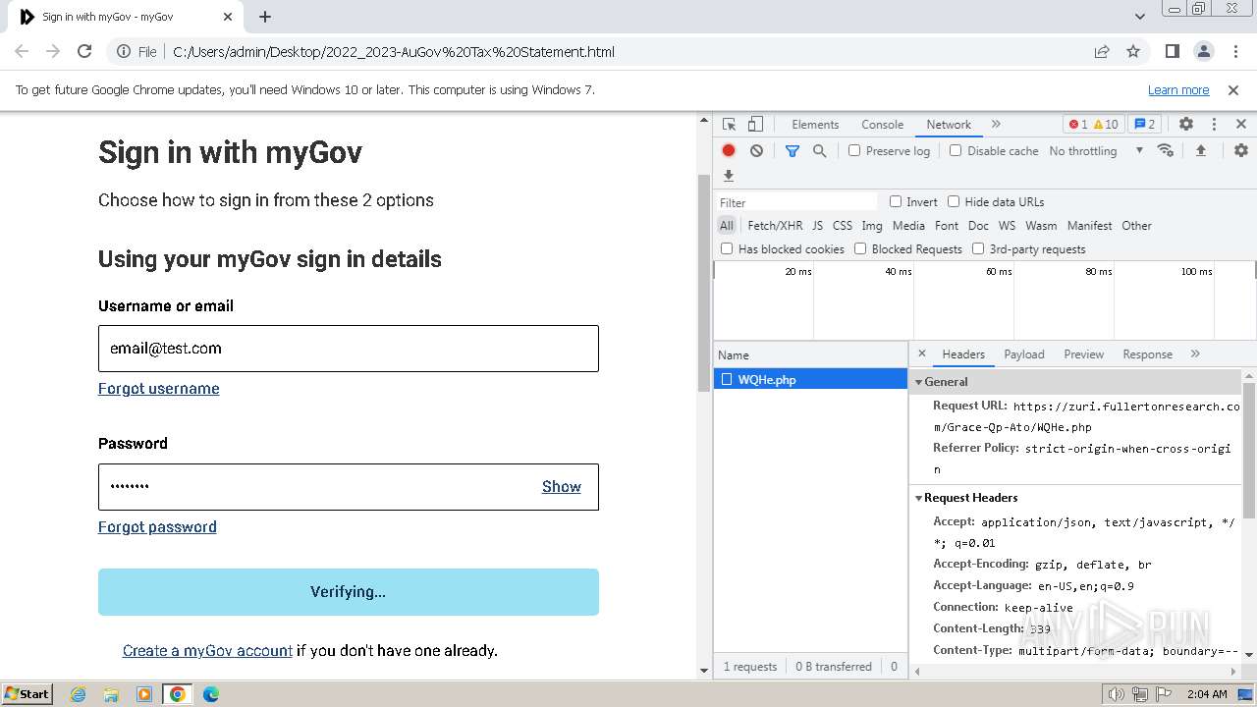Open DevTools customize three-dot menu
1257x707 pixels.
click(x=1214, y=124)
